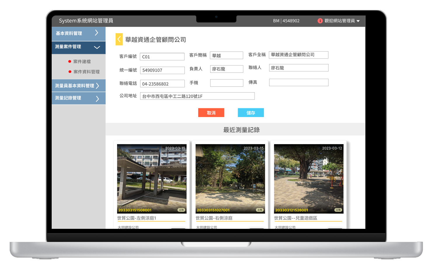
Task: Focus the empty 傳真 input field
Action: click(299, 83)
